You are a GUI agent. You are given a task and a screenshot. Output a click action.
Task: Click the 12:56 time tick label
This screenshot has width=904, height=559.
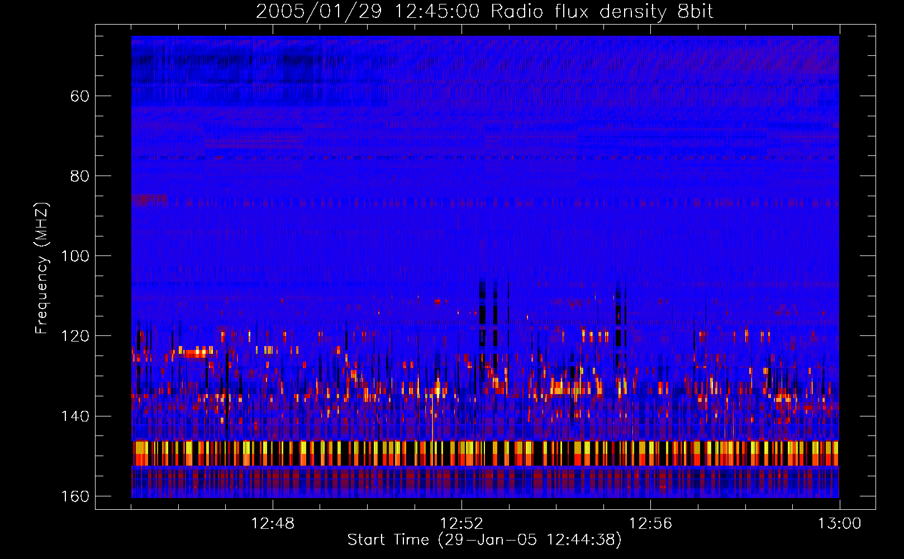(x=650, y=524)
